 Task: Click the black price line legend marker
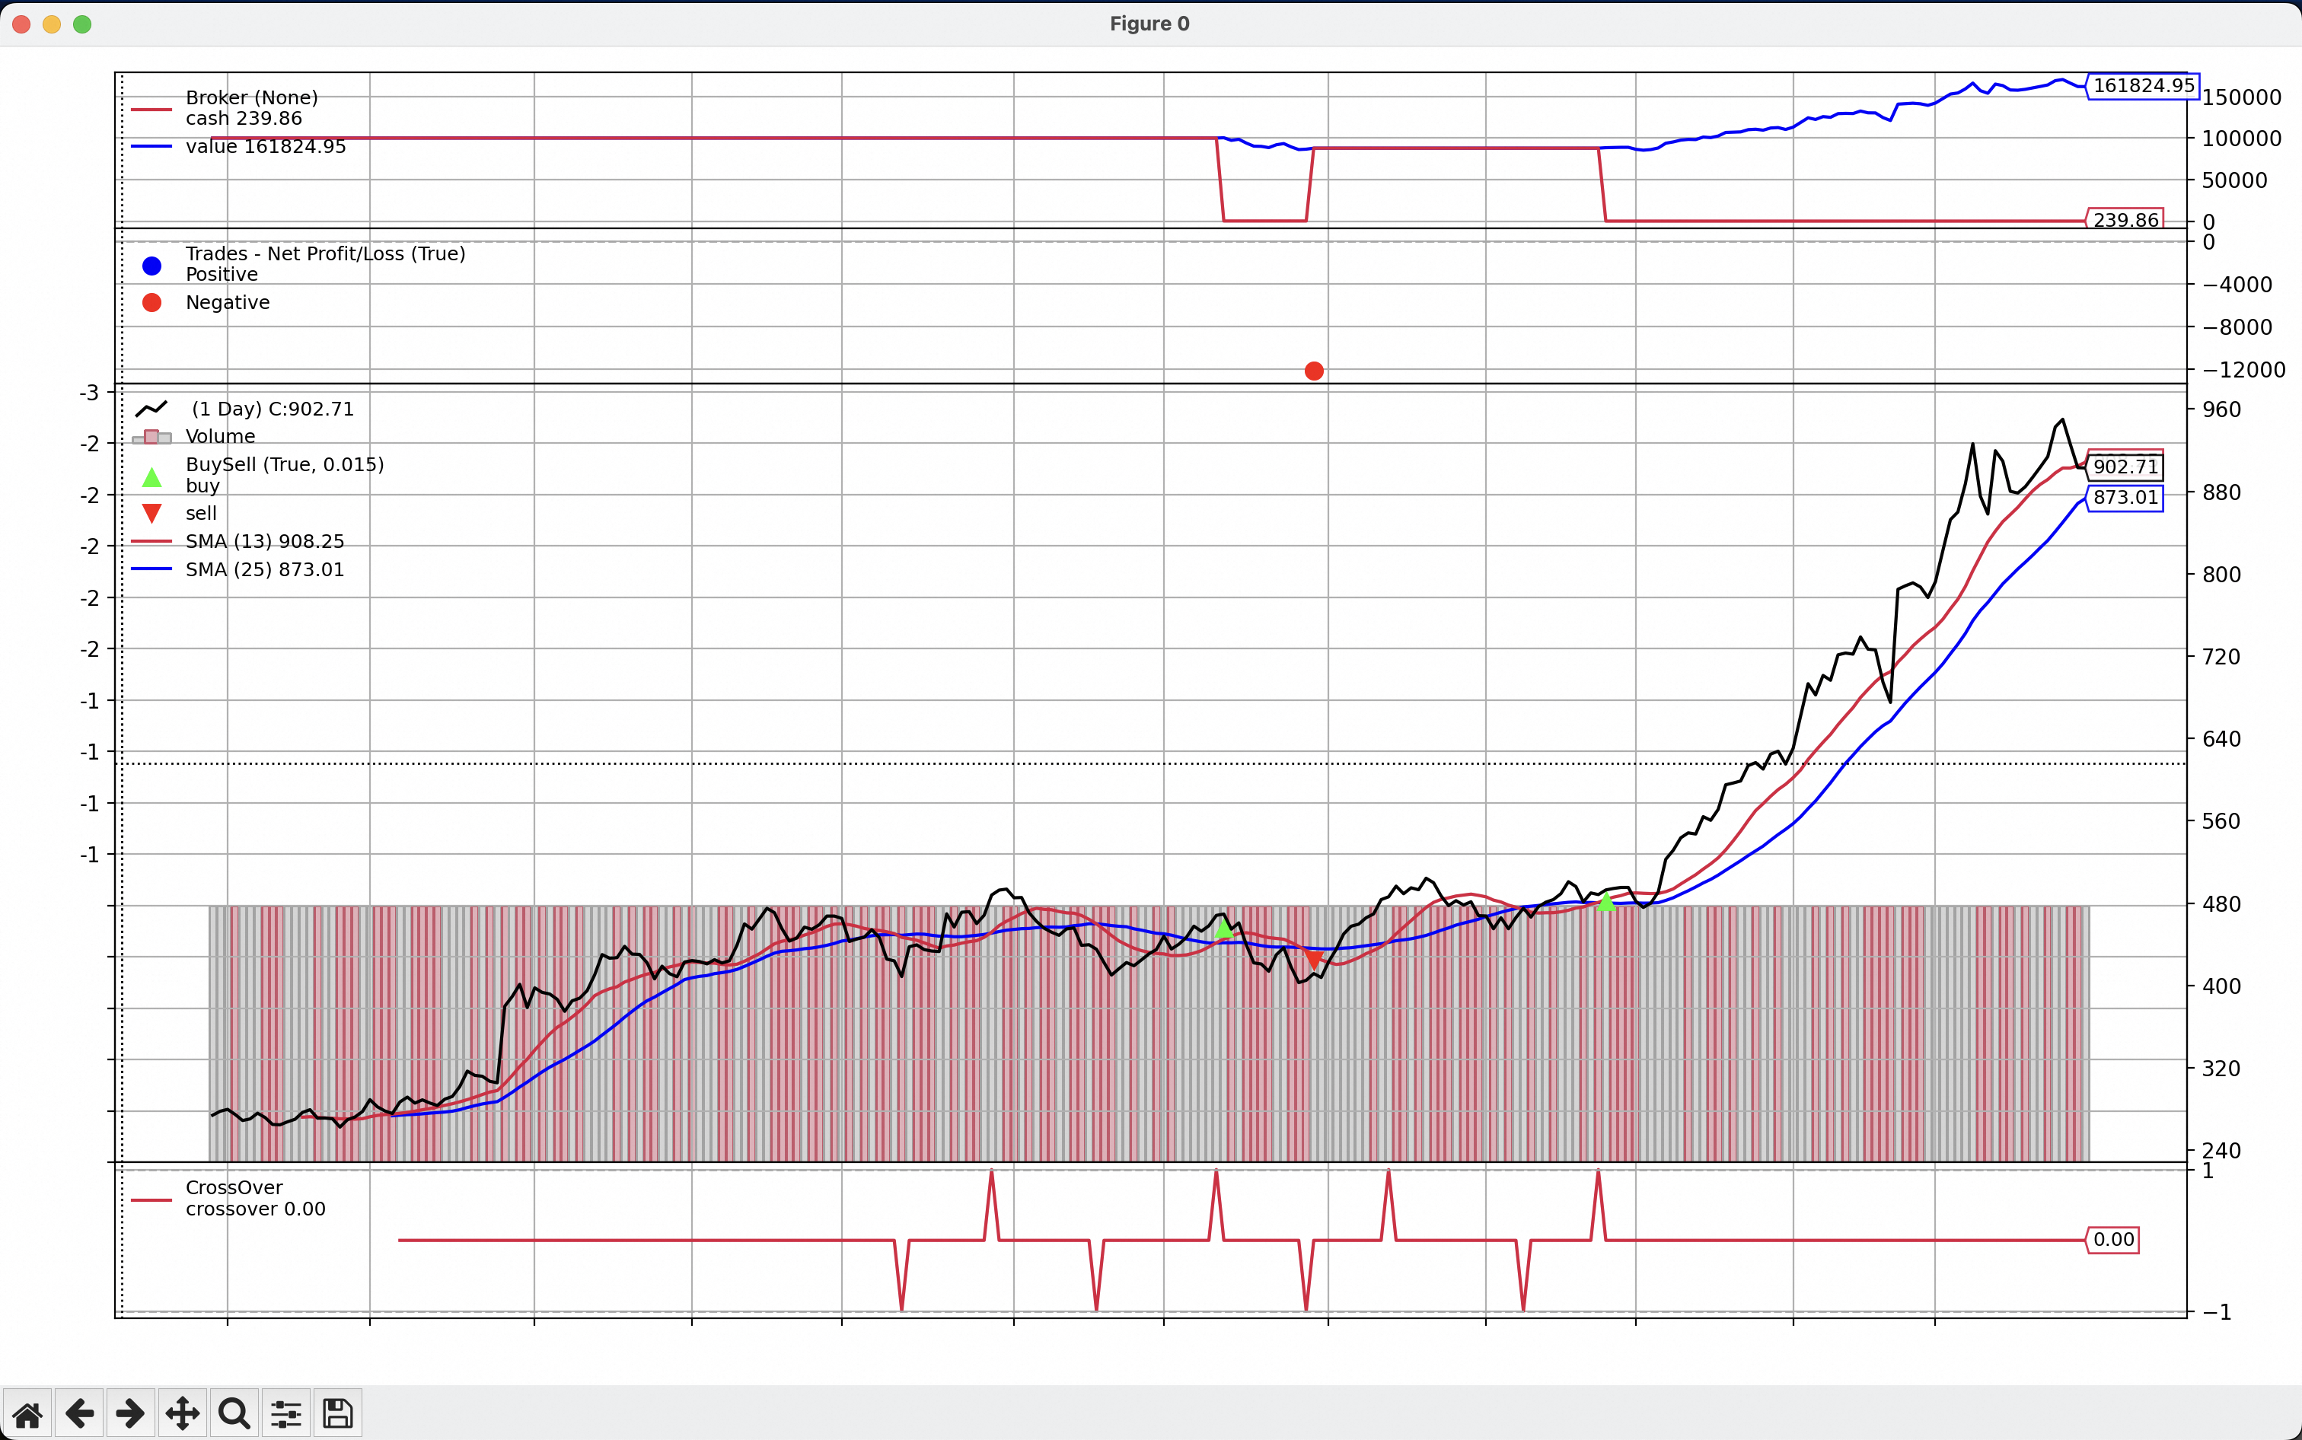[151, 409]
